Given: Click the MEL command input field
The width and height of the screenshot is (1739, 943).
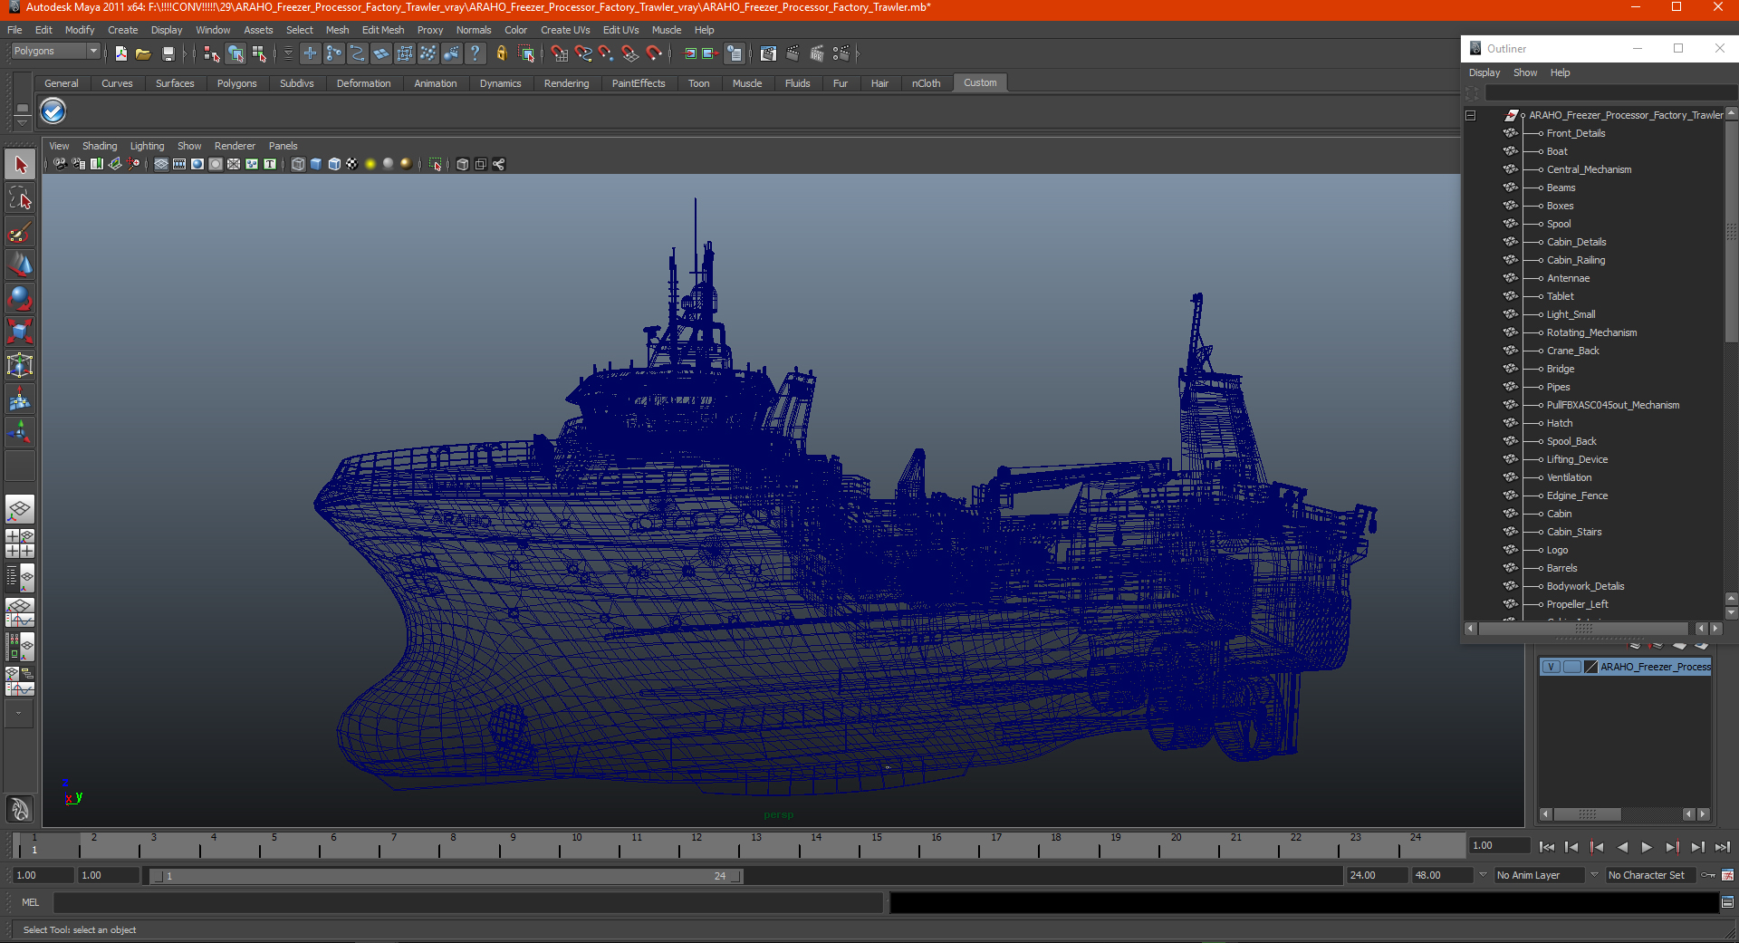Looking at the screenshot, I should (x=468, y=902).
